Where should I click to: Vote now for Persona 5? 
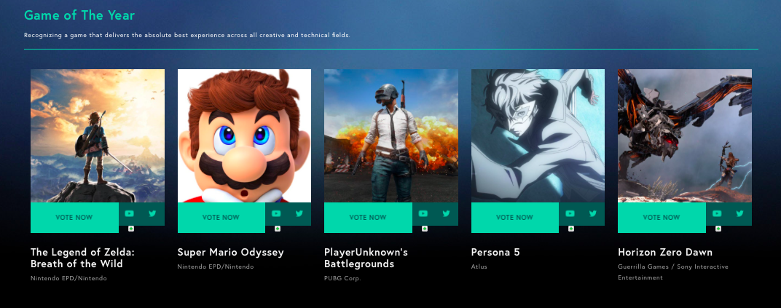(514, 218)
